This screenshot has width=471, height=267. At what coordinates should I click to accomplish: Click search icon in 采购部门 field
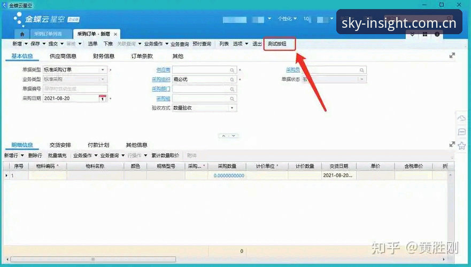click(232, 89)
